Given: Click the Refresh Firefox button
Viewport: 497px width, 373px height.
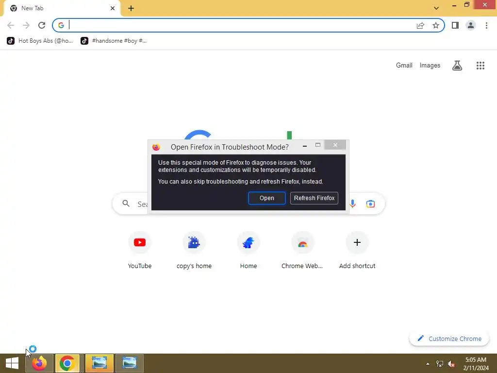Looking at the screenshot, I should click(314, 198).
